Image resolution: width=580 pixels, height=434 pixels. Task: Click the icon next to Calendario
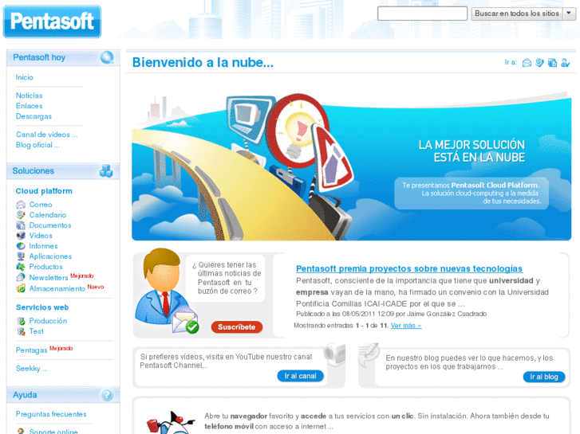point(21,215)
